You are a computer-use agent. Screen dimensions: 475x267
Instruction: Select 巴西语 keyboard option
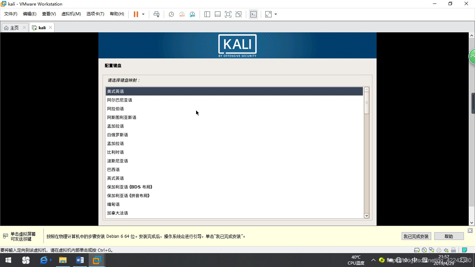point(234,170)
